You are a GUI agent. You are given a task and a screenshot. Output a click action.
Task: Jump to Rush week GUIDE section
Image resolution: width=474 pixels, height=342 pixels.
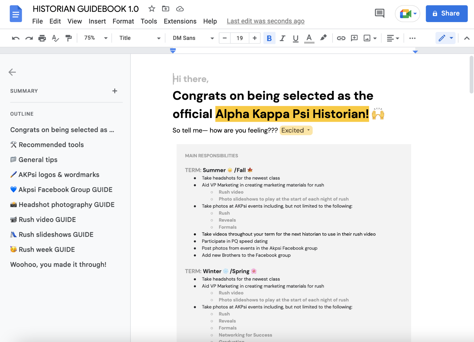[x=43, y=249]
